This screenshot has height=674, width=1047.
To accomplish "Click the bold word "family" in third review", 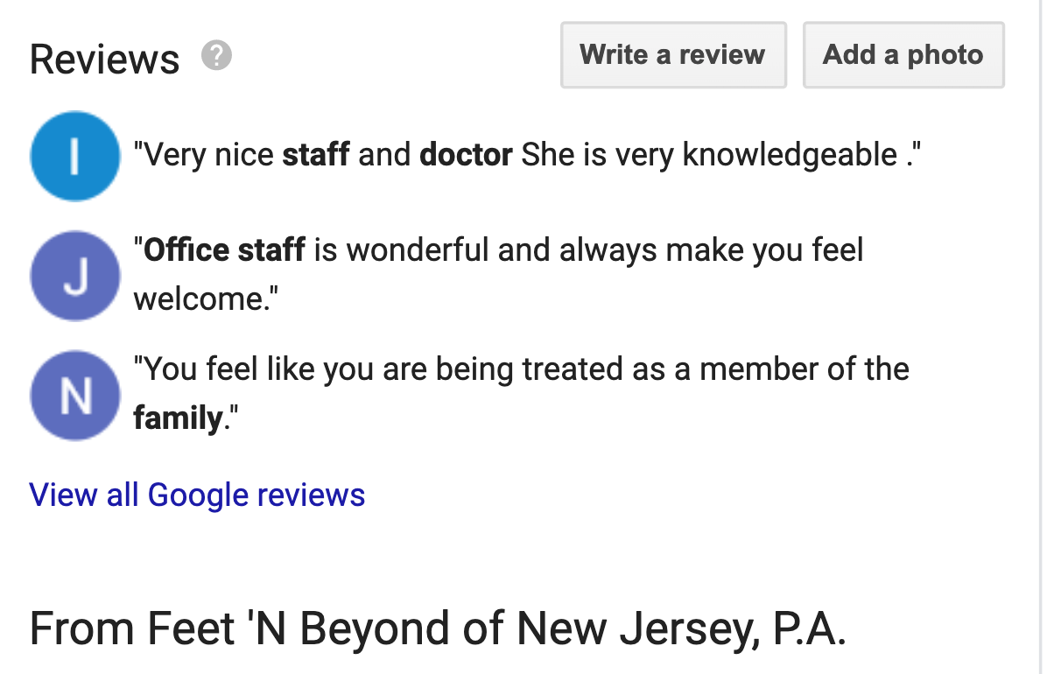I will coord(178,418).
